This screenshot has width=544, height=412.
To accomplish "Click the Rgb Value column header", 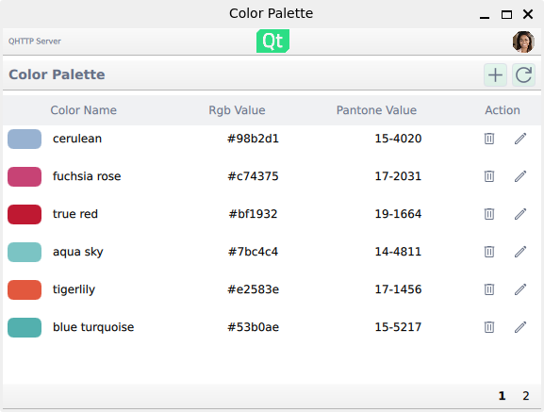I will tap(237, 110).
